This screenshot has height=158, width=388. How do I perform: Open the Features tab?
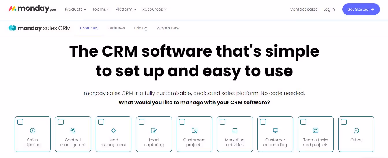point(116,28)
